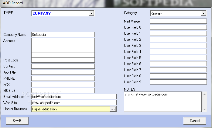Click the User Field 3 input

178,46
